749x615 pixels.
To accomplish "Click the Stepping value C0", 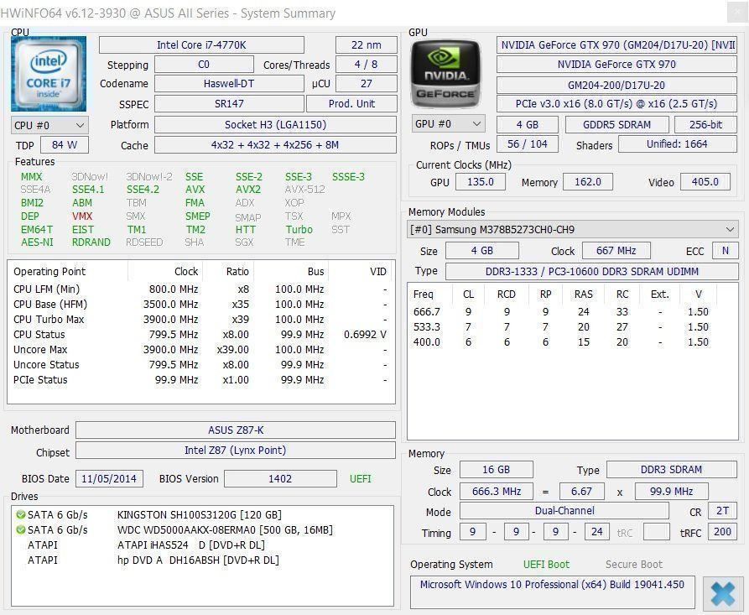I will point(204,65).
